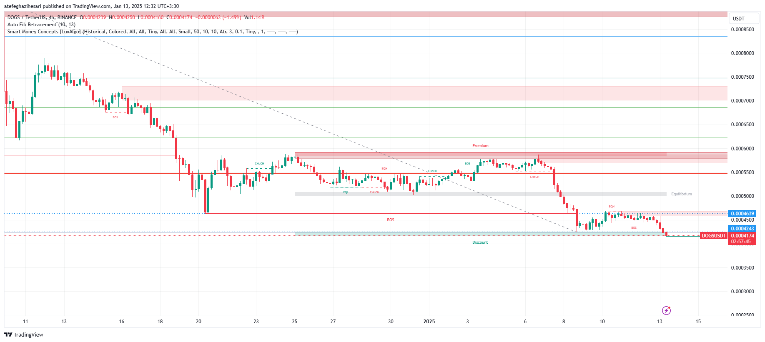The height and width of the screenshot is (342, 765).
Task: Click the 0.0006500 price axis label
Action: (x=742, y=125)
